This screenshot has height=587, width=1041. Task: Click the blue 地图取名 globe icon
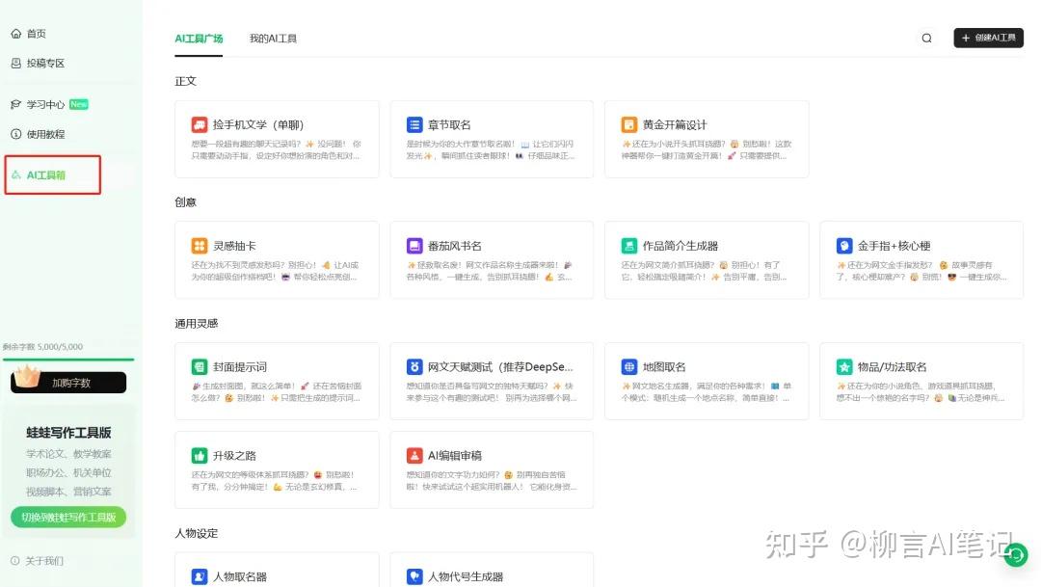[628, 366]
